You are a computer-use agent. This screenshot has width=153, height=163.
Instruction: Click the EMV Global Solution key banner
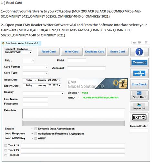click(97, 83)
